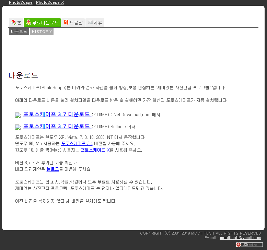
Task: Click the text '(20.0MB) CNet Download.com 에서'
Action: point(126,115)
